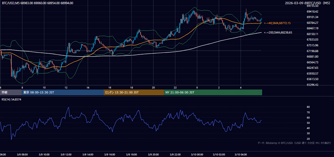
Task: Click bottom time label 3/9 18:00
Action: pos(131,155)
